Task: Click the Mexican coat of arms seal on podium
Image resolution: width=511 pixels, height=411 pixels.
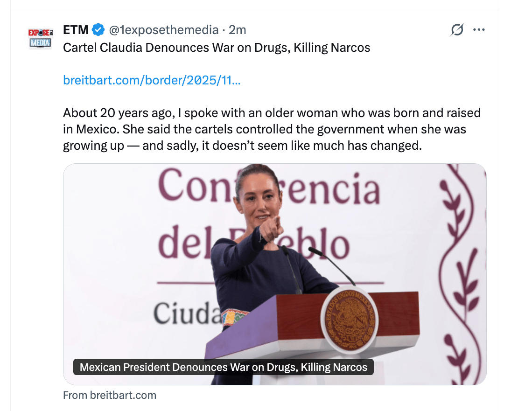Action: [350, 320]
